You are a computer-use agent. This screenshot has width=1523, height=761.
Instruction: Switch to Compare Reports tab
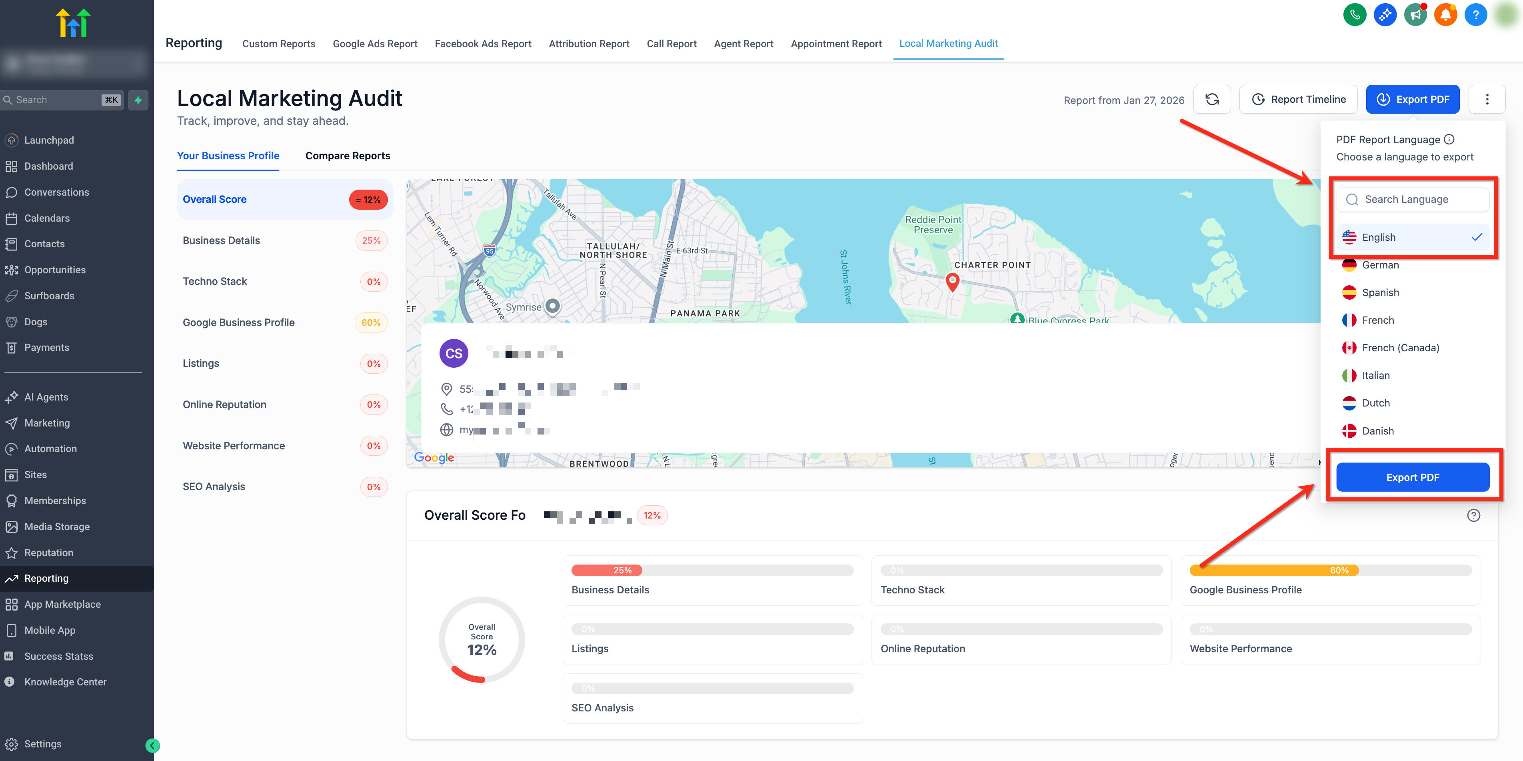click(348, 156)
